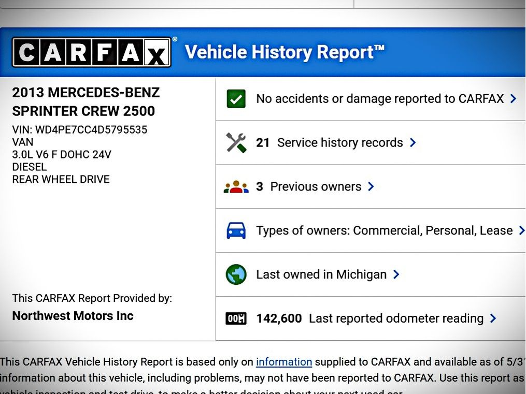Click the globe icon for last owned location
Screen dimensions: 526x394
(236, 274)
